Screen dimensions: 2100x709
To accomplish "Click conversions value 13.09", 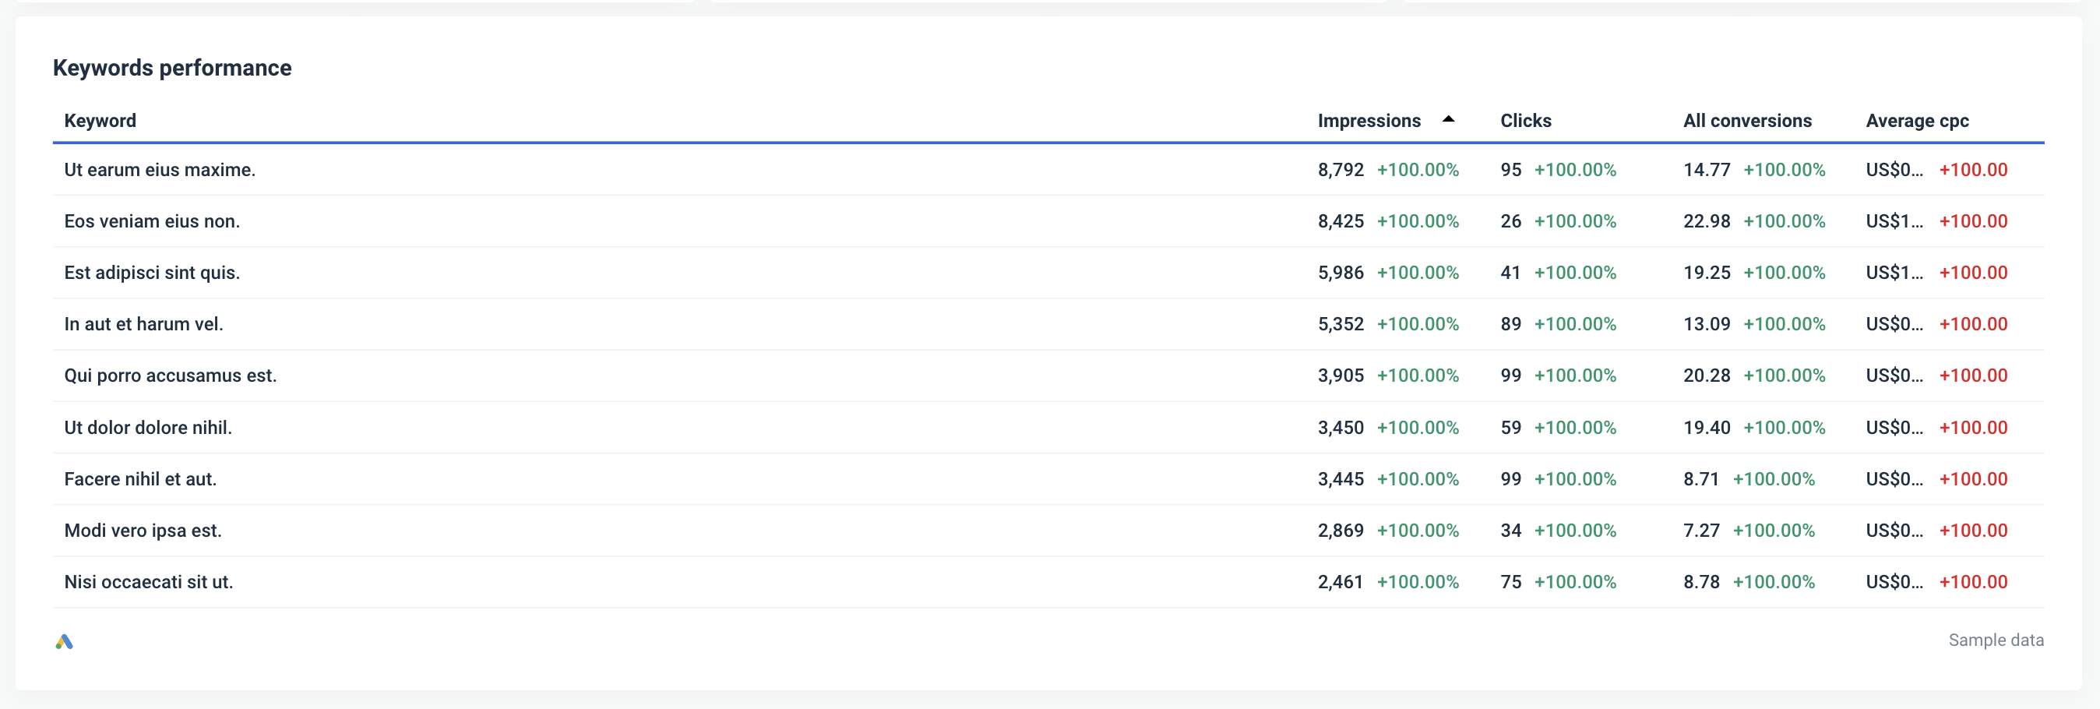I will [1706, 324].
